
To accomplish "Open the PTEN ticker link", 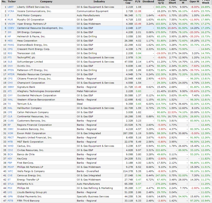I will click(x=11, y=70).
